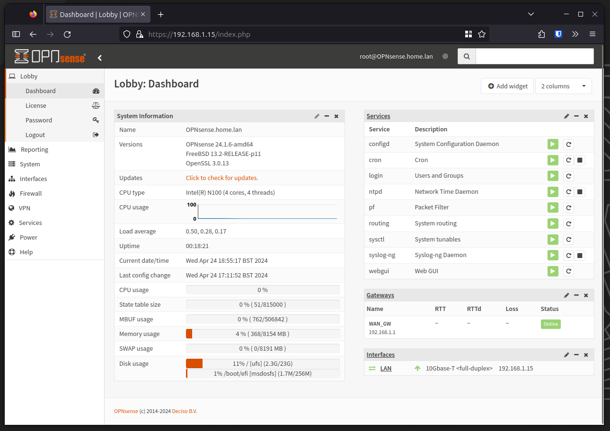The image size is (610, 431).
Task: Open the Gateways widget title link
Action: click(x=380, y=295)
